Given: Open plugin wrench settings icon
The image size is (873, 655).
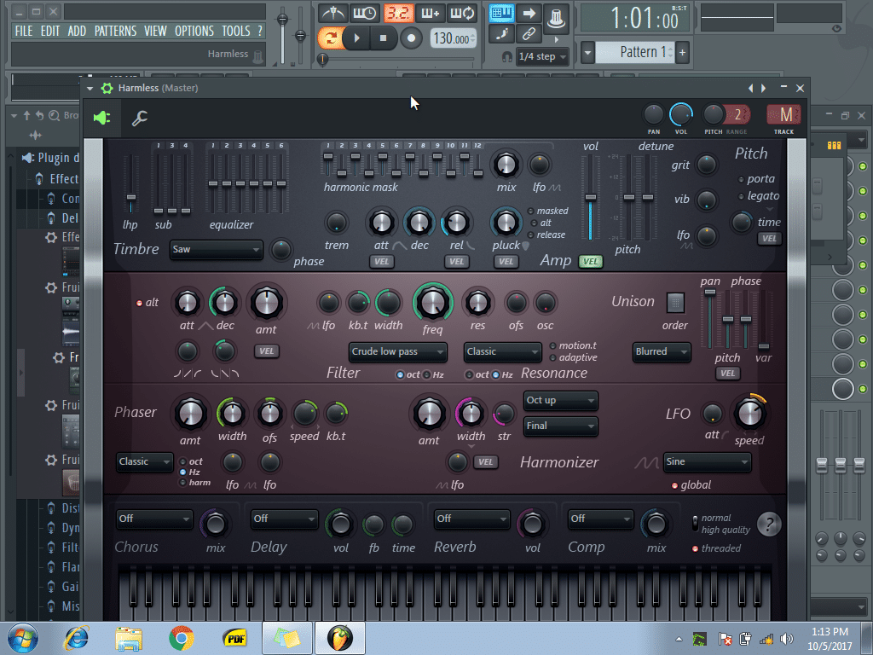Looking at the screenshot, I should pyautogui.click(x=139, y=118).
